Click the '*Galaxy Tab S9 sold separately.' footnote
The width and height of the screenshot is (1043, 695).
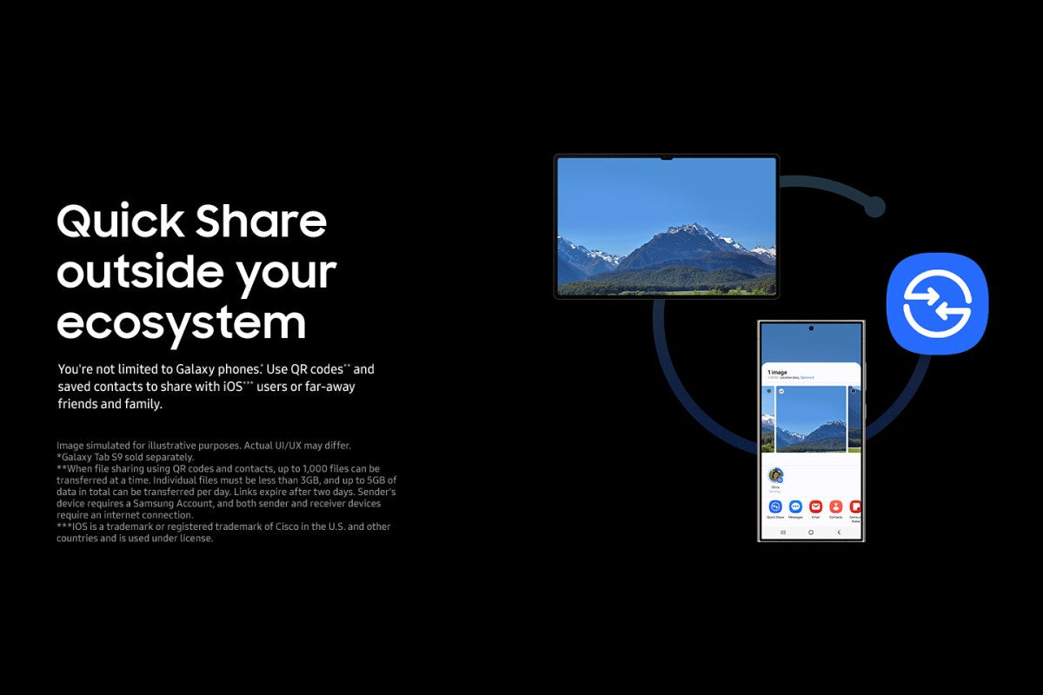click(x=125, y=457)
